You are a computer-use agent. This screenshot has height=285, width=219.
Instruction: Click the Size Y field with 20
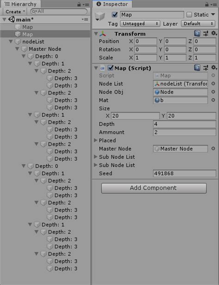pyautogui.click(x=191, y=116)
